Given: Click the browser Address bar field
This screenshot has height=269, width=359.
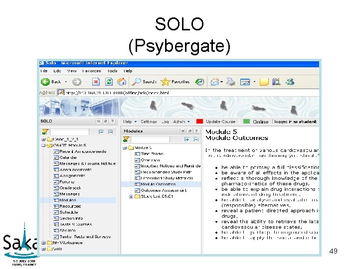Looking at the screenshot, I should 188,93.
